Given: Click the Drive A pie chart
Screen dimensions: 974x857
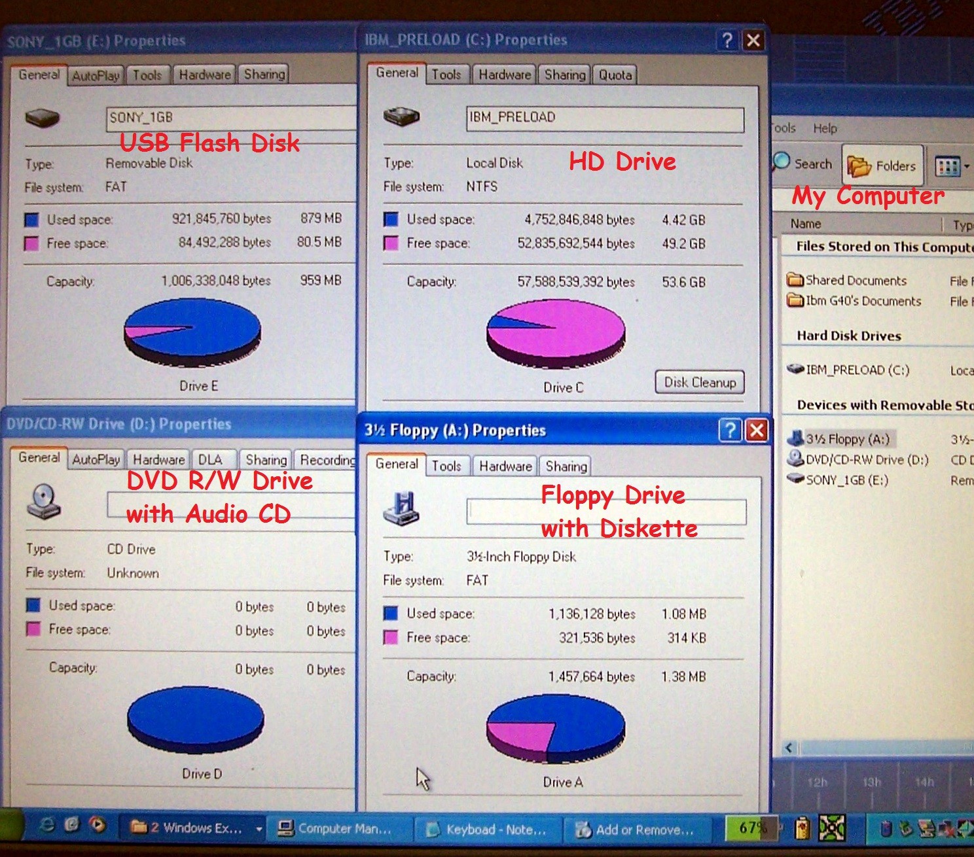Looking at the screenshot, I should pos(555,728).
